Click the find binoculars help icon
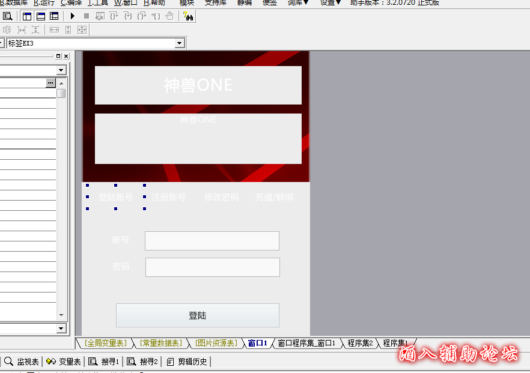Viewport: 530px width, 373px height. [x=187, y=16]
